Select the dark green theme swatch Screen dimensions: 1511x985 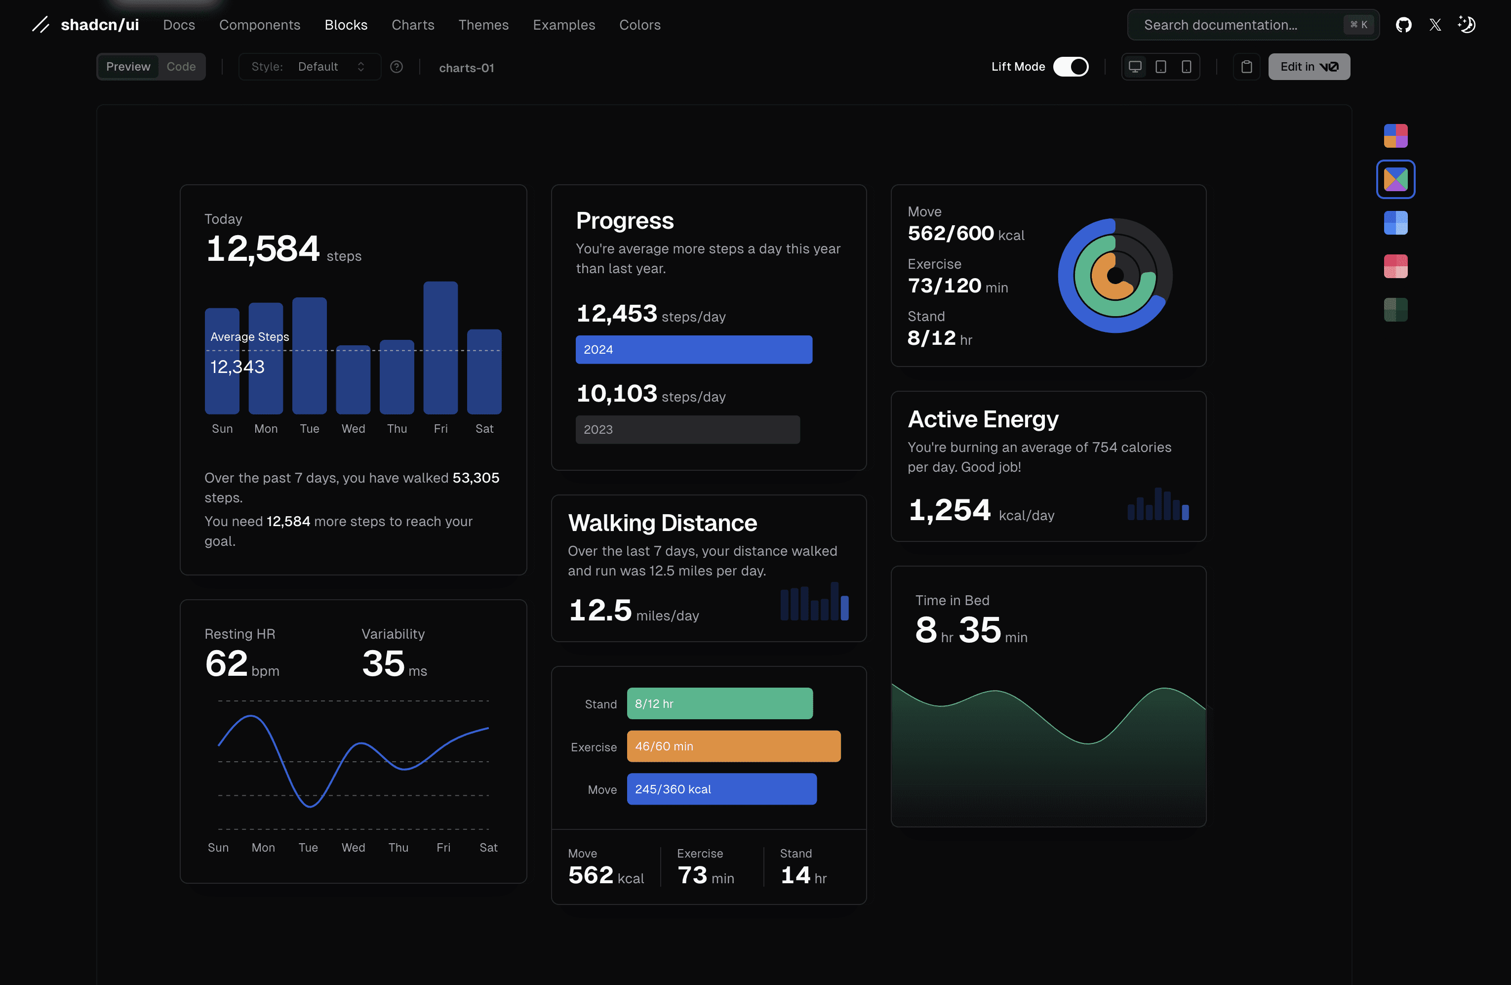point(1395,310)
